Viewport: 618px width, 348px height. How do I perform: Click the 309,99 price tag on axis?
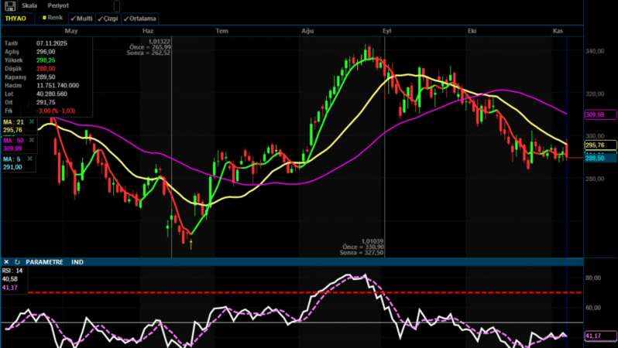coord(595,114)
